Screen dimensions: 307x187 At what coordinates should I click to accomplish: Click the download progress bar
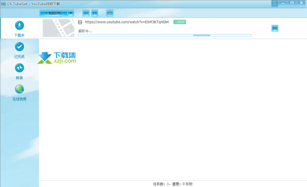pyautogui.click(x=165, y=35)
